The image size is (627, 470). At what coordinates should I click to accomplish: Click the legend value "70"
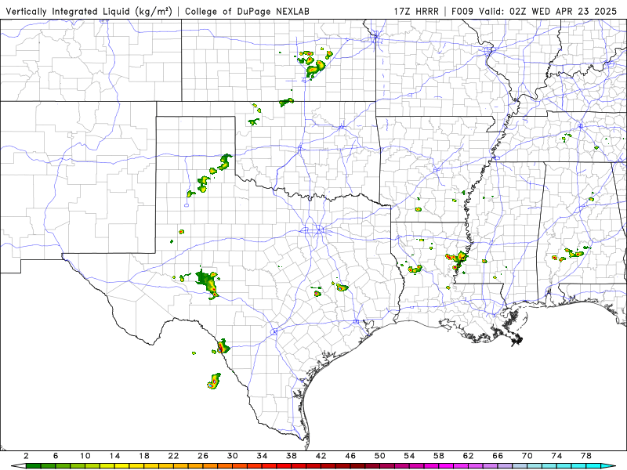point(527,456)
